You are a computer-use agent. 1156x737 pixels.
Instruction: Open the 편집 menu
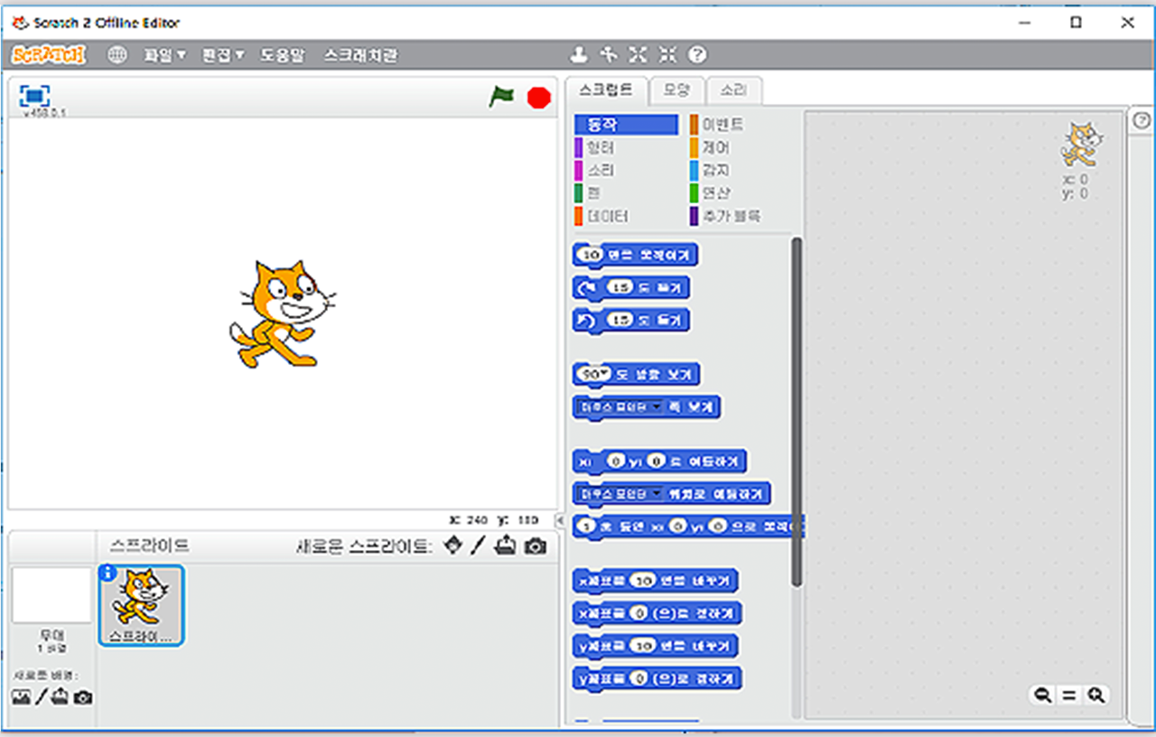[x=223, y=55]
